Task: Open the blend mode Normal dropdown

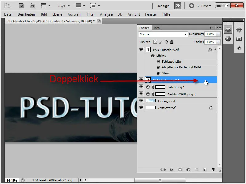Action: tap(163, 34)
